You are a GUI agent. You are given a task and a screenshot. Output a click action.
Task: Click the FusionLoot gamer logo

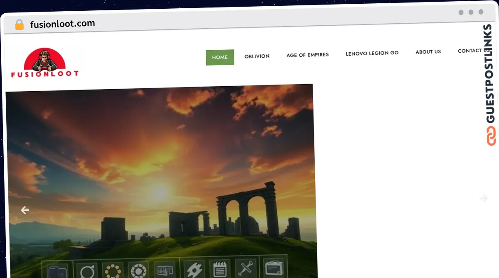(x=45, y=63)
